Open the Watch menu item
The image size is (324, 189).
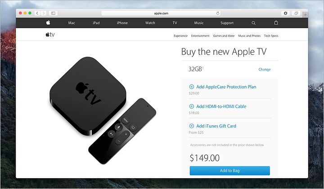pos(150,23)
